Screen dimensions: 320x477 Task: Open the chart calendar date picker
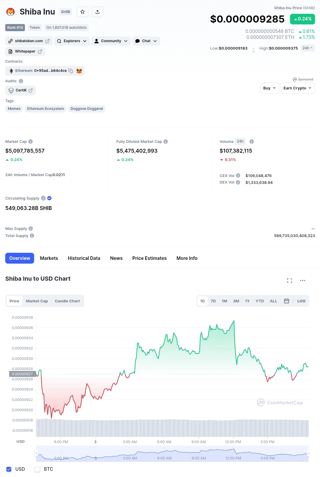tap(287, 301)
